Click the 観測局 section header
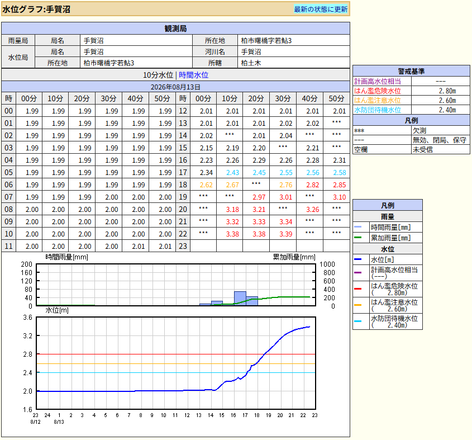The image size is (472, 440). coord(175,29)
